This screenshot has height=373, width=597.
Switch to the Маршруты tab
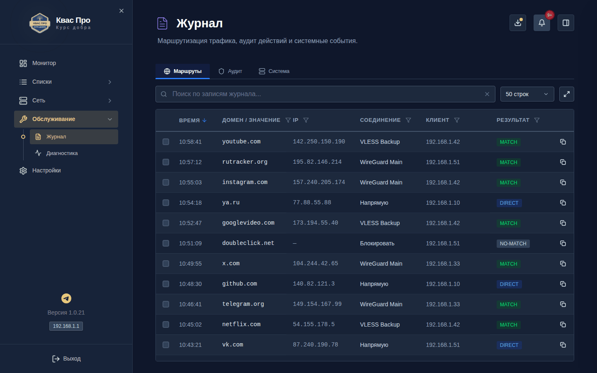pyautogui.click(x=182, y=71)
